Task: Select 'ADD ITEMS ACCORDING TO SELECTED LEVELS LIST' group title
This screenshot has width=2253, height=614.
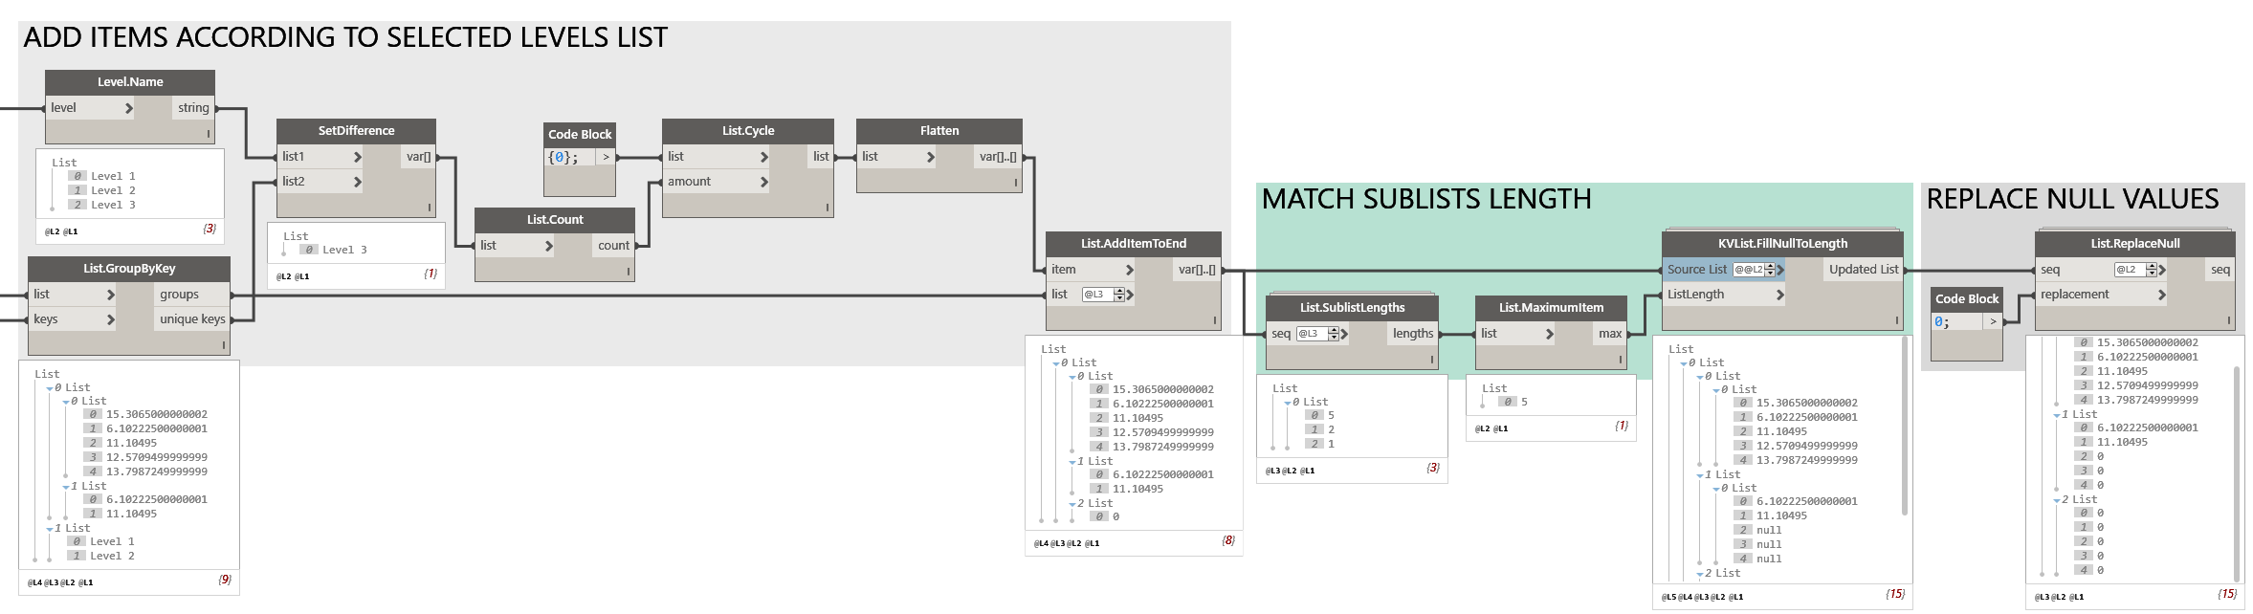Action: pyautogui.click(x=345, y=37)
